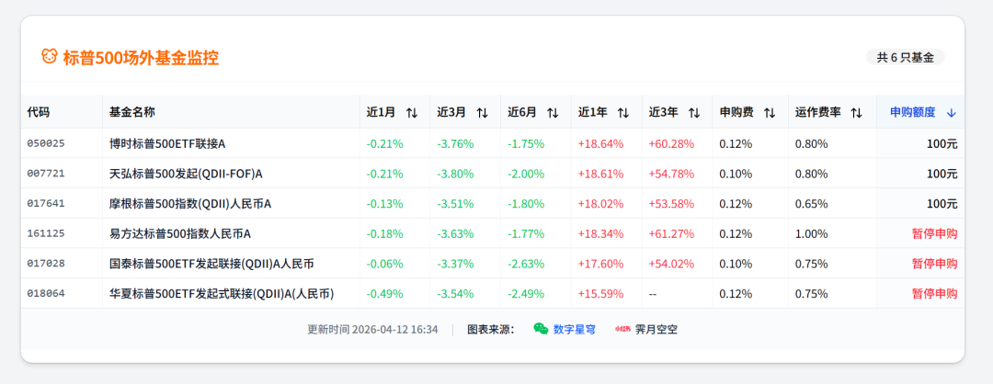993x384 pixels.
Task: Sort by 近1月 using its sort arrows
Action: pyautogui.click(x=412, y=113)
